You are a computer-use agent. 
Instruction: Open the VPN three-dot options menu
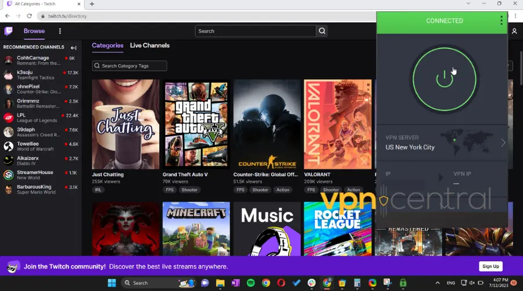501,21
